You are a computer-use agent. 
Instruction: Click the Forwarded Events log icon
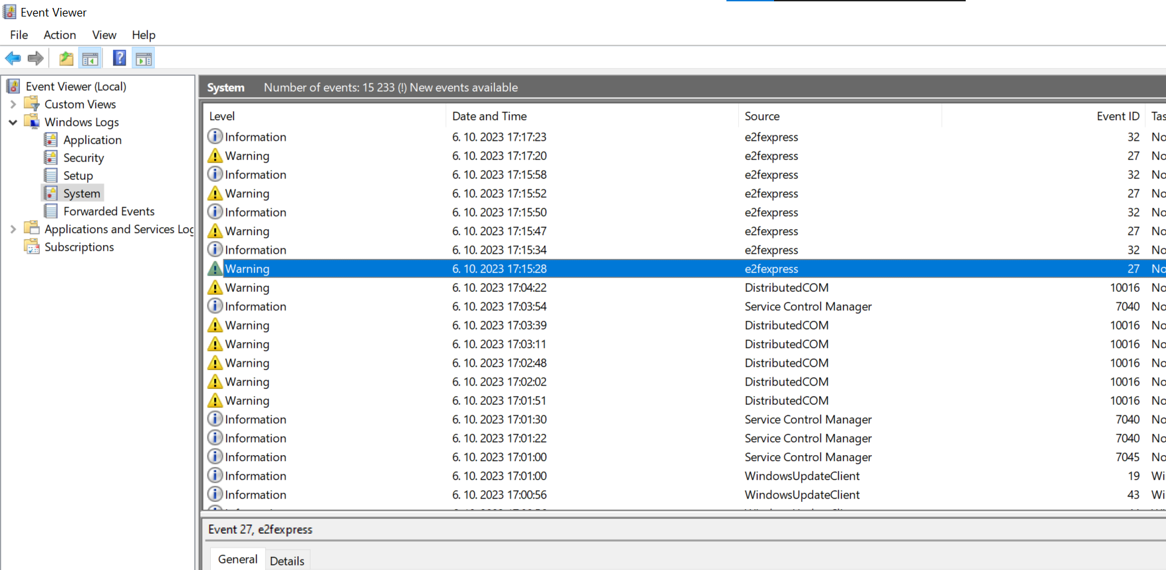point(51,211)
